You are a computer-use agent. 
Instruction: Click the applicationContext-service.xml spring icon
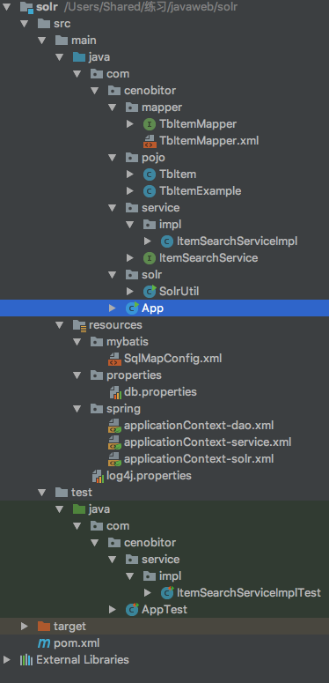point(114,442)
